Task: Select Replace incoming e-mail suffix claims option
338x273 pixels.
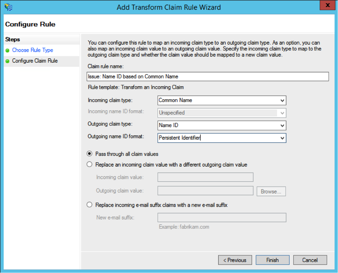Action: point(89,205)
